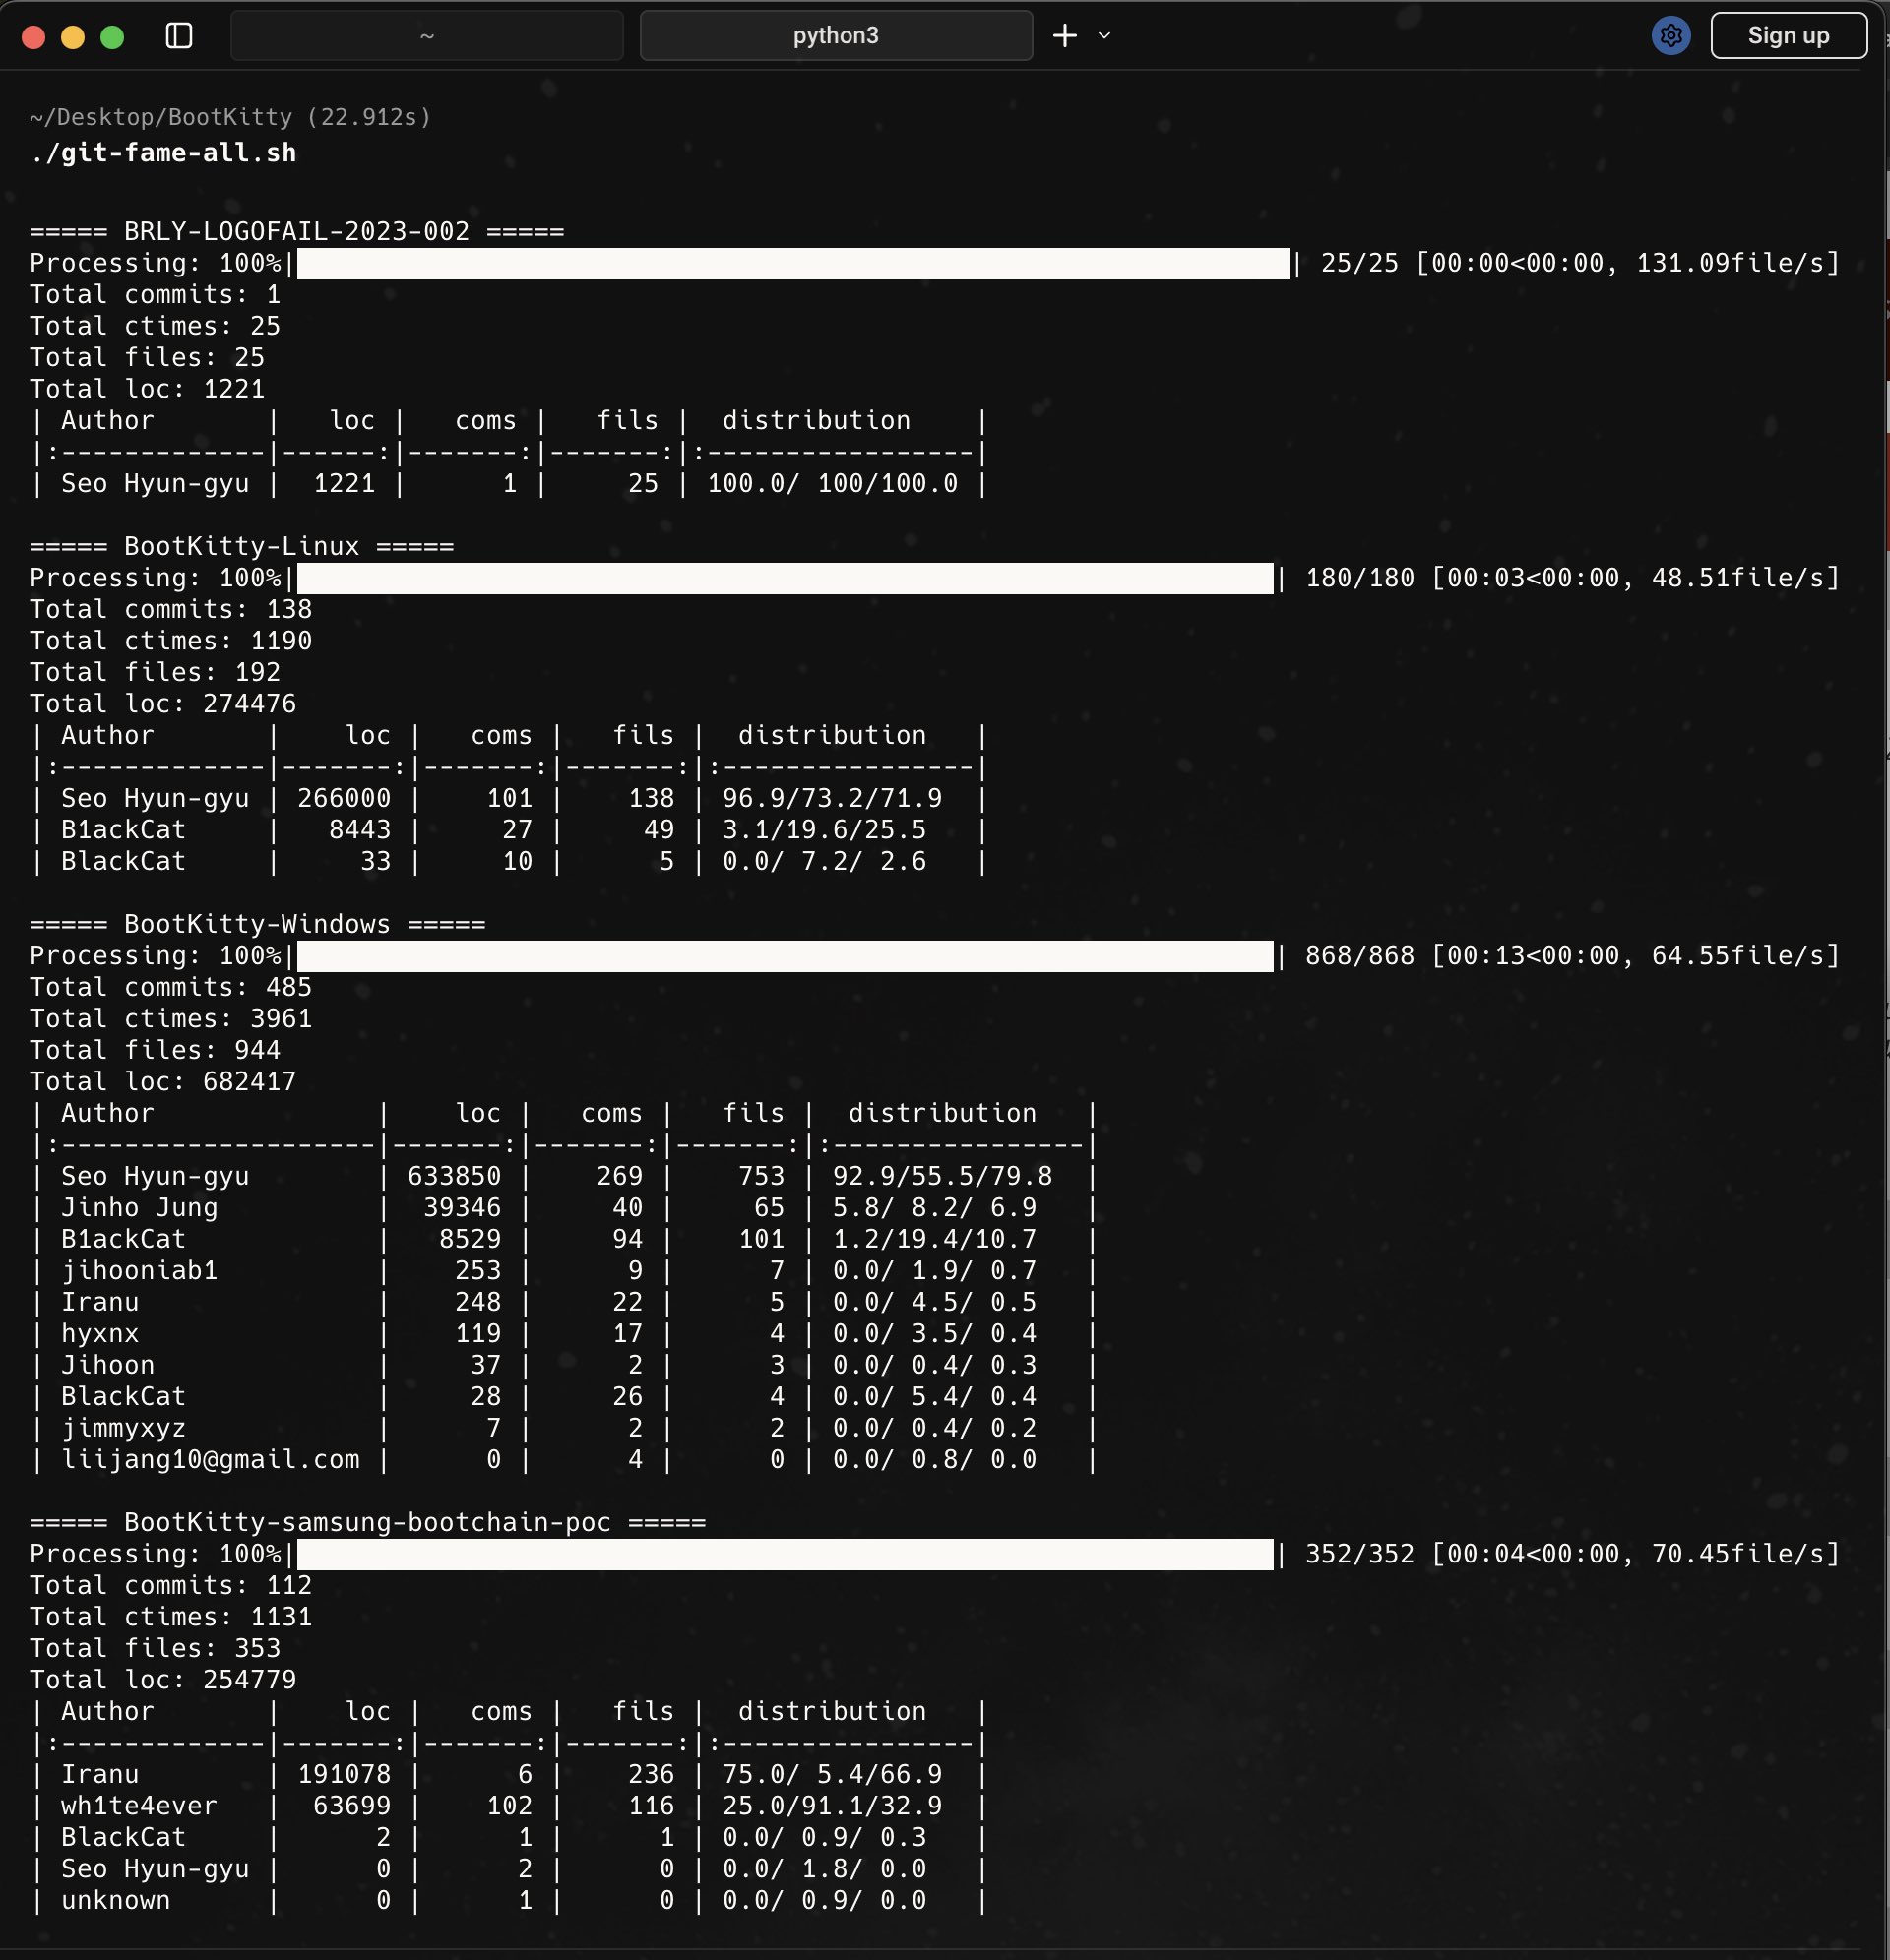Click the BootKitty-samsung-bootchain-poc heading
Image resolution: width=1890 pixels, height=1960 pixels.
point(367,1522)
